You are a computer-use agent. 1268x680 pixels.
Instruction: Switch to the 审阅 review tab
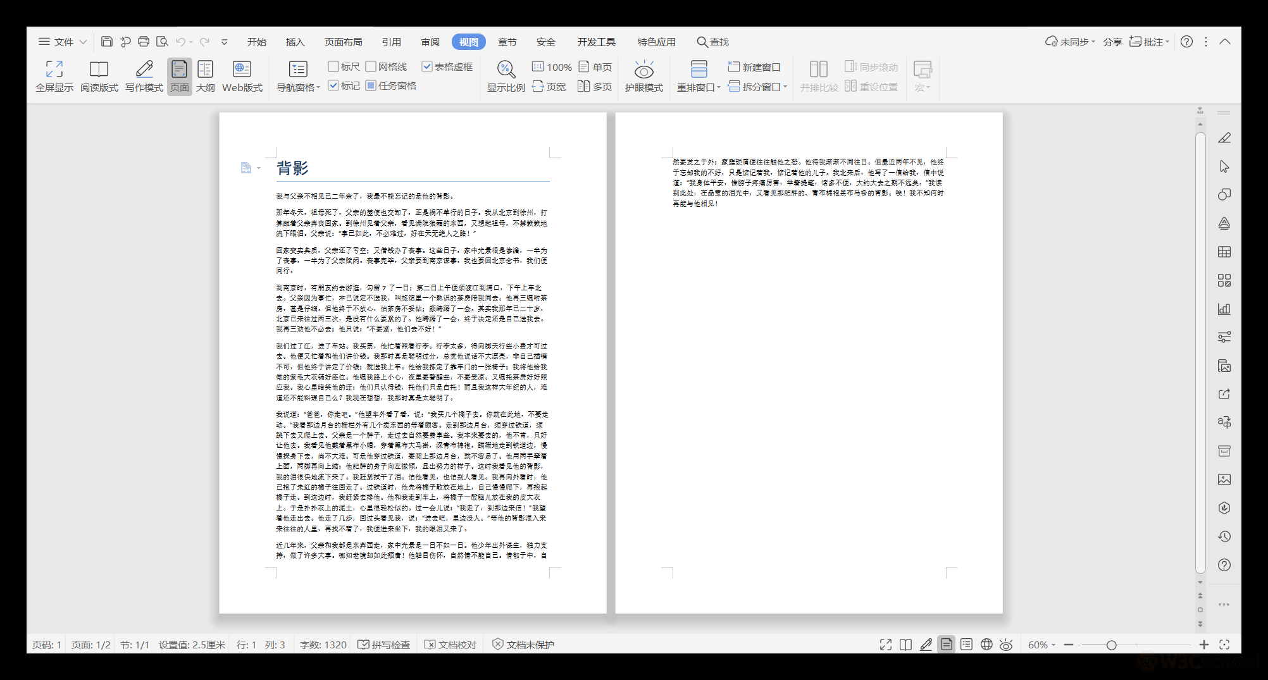coord(430,42)
